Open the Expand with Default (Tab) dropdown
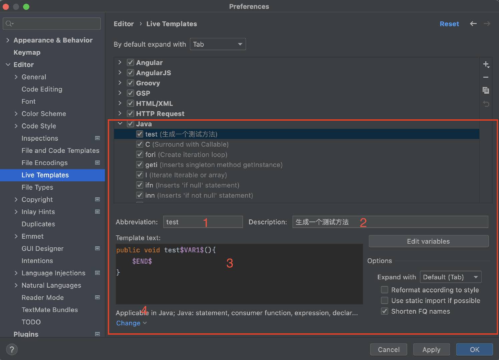This screenshot has width=499, height=360. click(450, 277)
